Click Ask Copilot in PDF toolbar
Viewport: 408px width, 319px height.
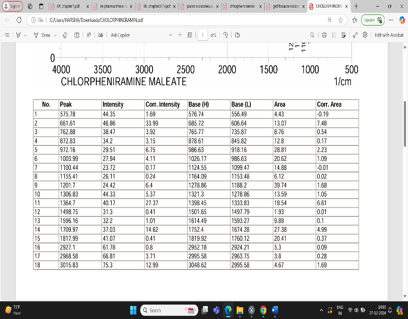pyautogui.click(x=120, y=35)
